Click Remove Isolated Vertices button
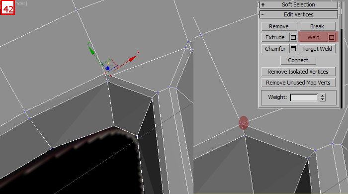The height and width of the screenshot is (194, 348). click(x=298, y=72)
